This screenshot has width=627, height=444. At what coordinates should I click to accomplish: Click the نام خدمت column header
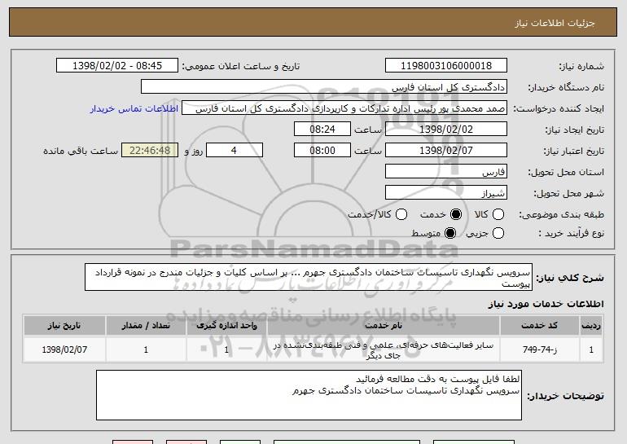click(383, 325)
